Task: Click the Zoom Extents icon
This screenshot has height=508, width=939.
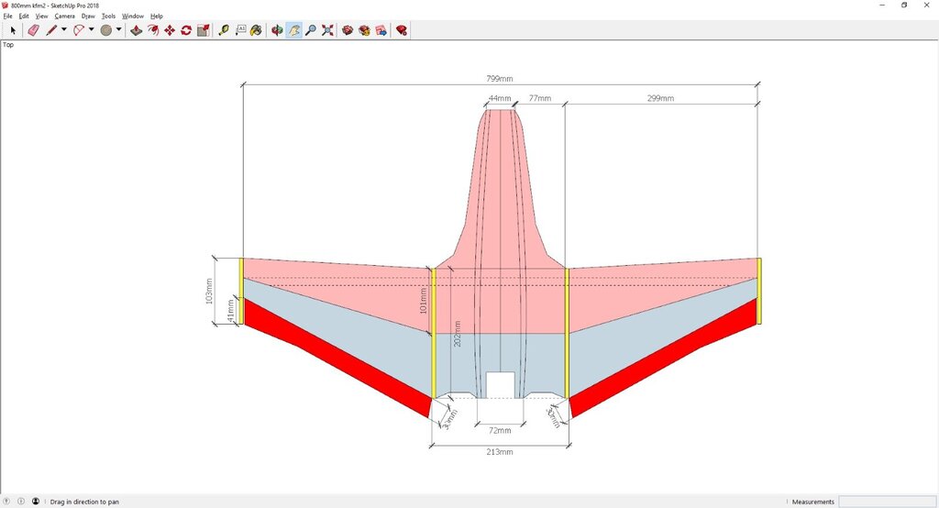Action: [327, 30]
